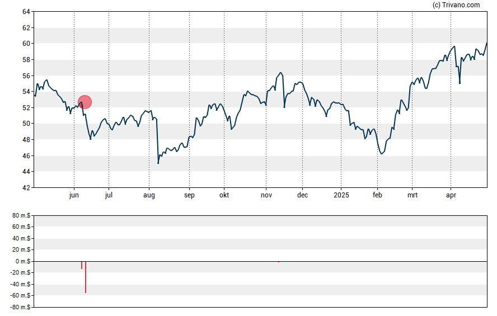Click the '54' price axis label

point(26,92)
